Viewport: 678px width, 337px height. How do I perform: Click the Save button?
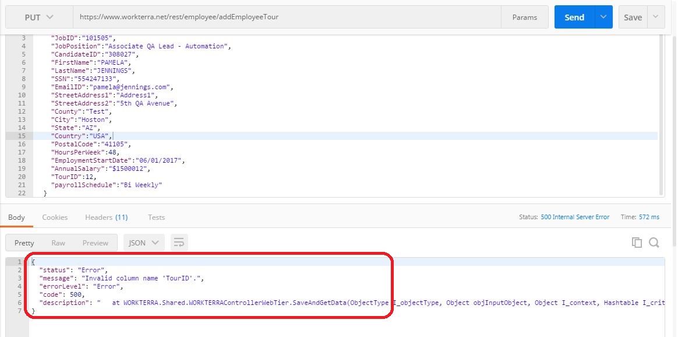point(633,17)
